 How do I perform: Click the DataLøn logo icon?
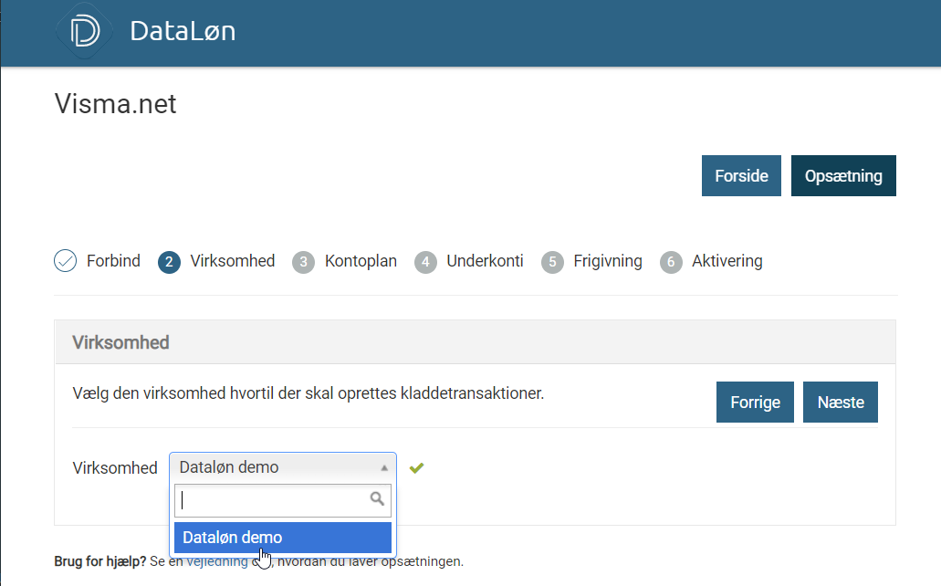click(84, 30)
